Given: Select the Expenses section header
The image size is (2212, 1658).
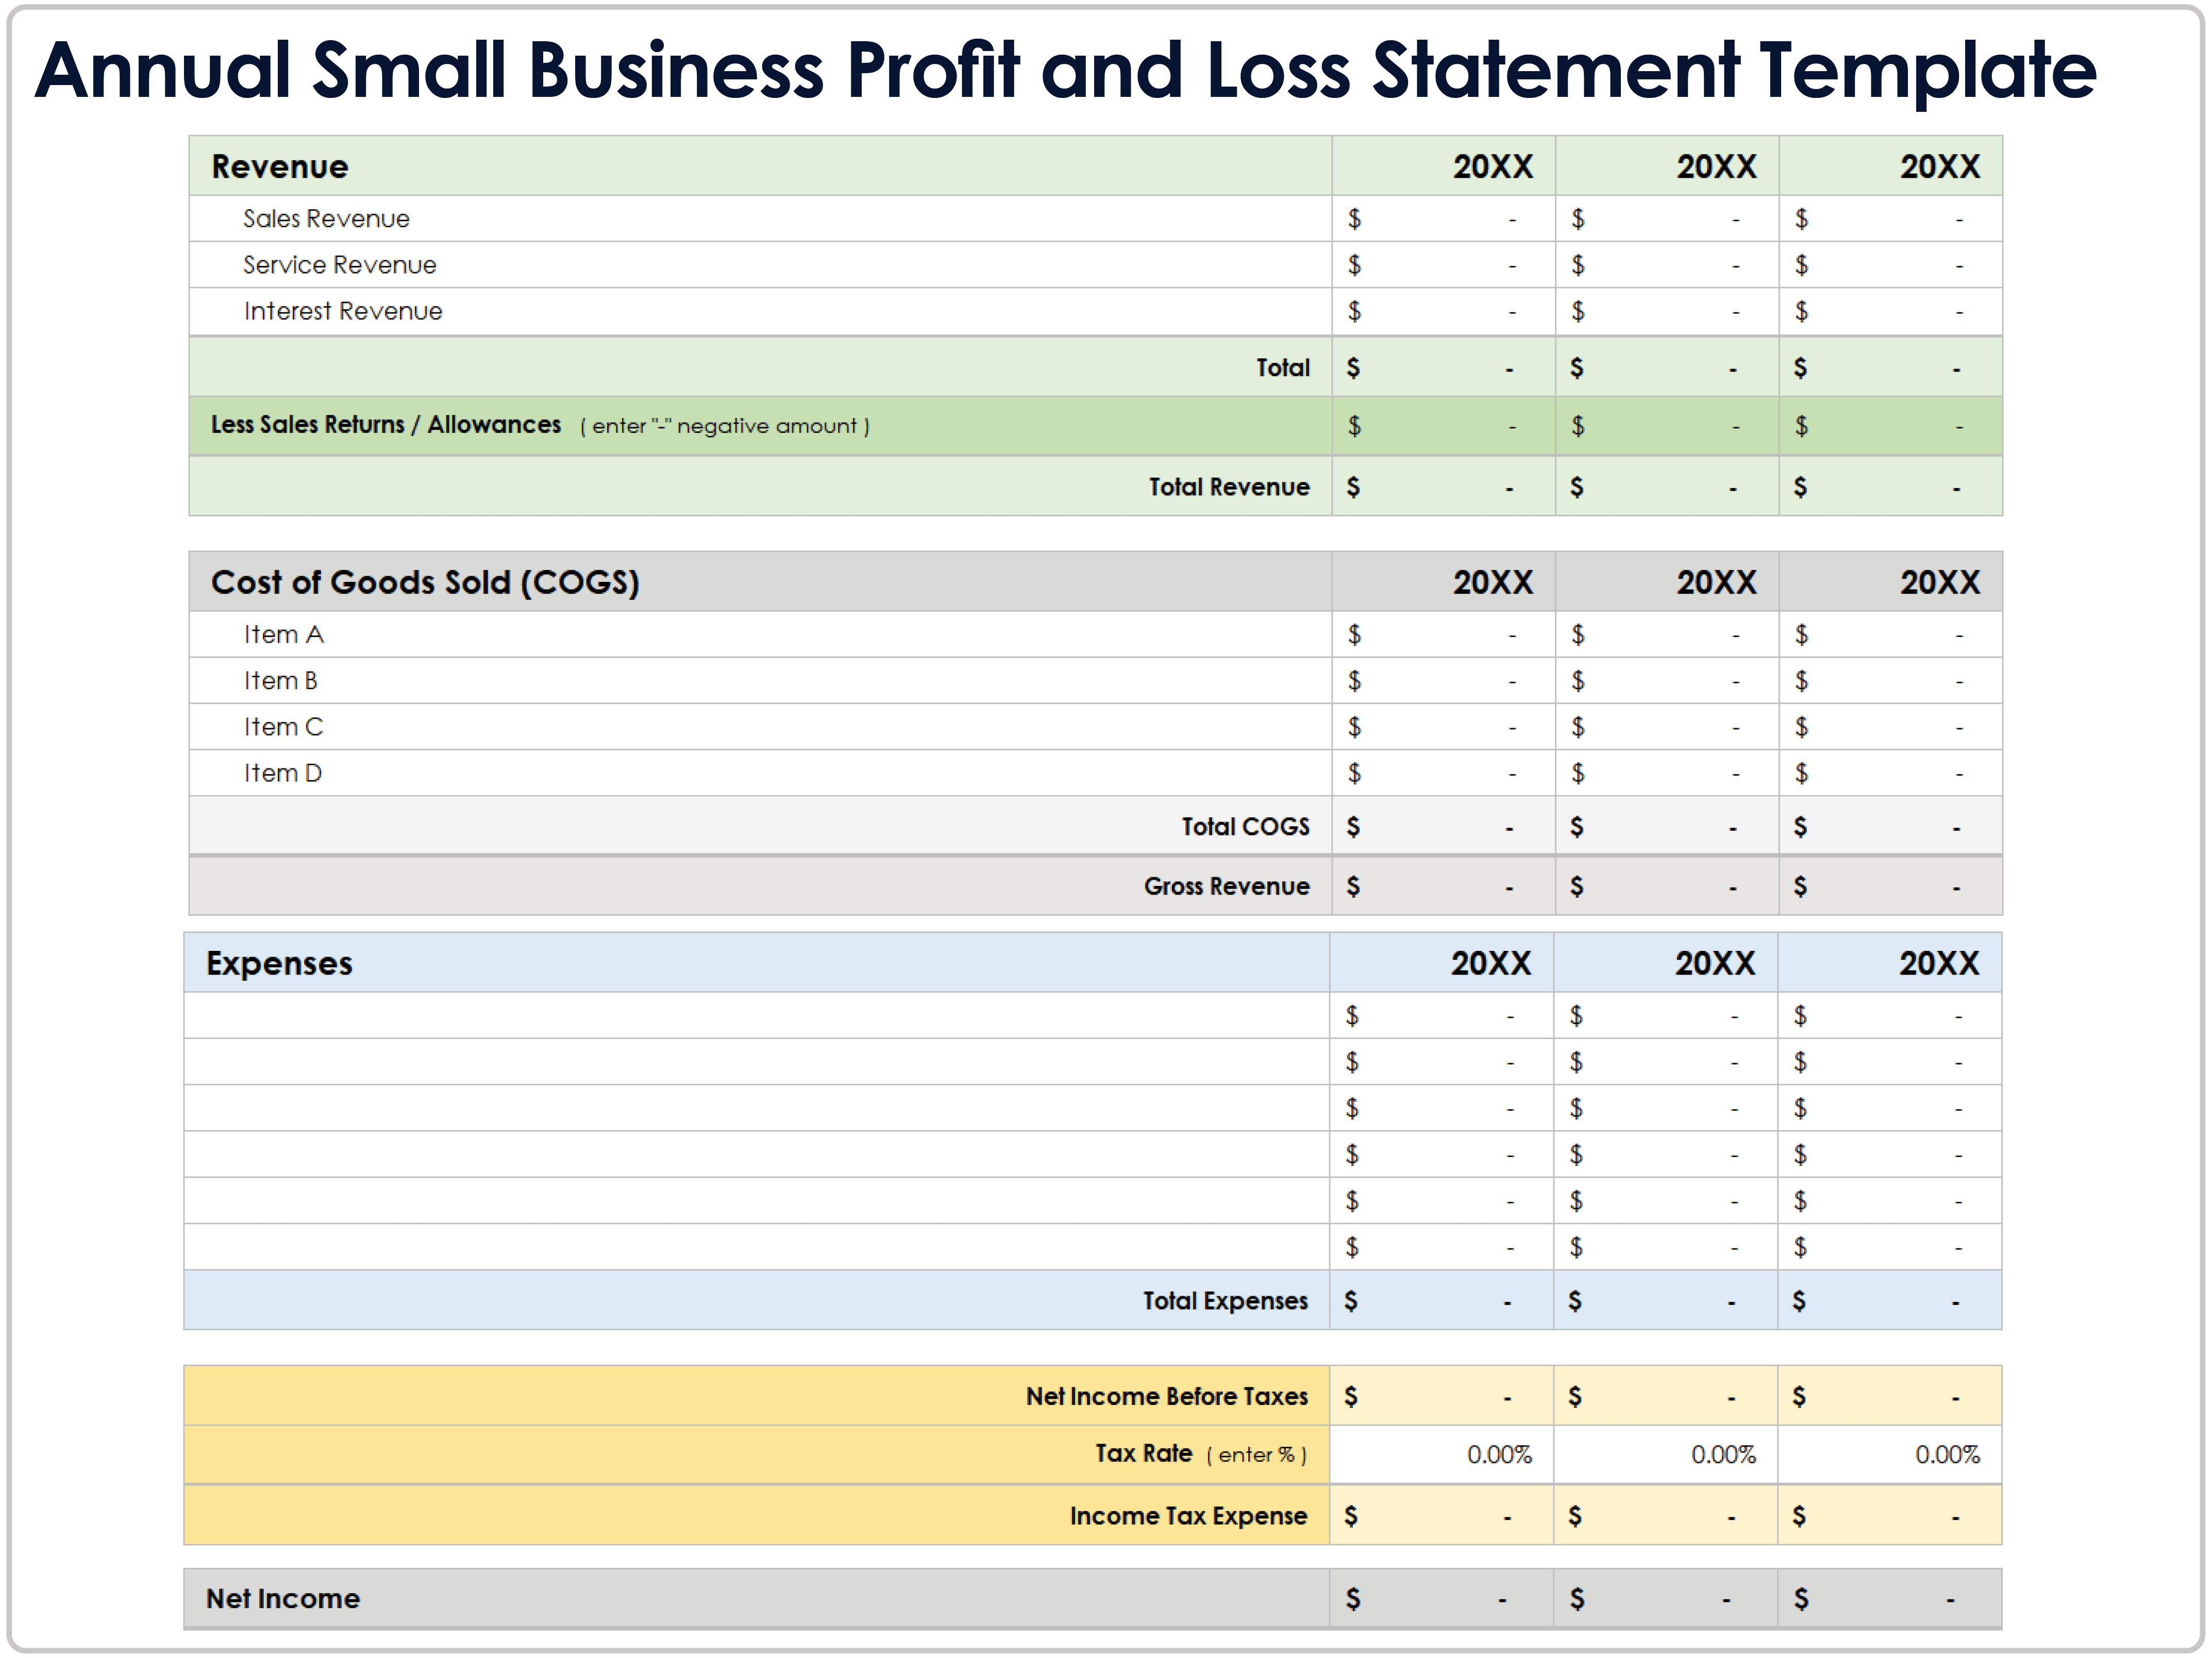Looking at the screenshot, I should click(x=279, y=963).
